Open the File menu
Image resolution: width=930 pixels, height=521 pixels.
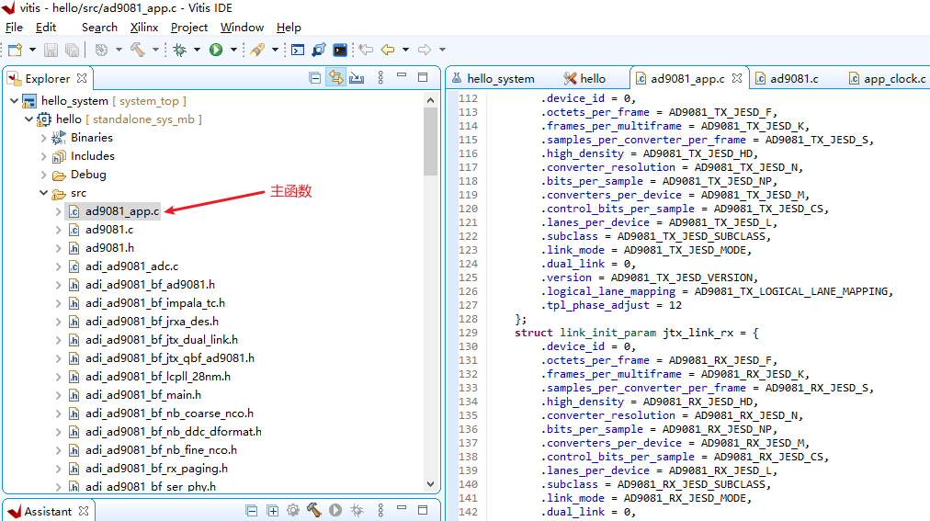coord(14,28)
